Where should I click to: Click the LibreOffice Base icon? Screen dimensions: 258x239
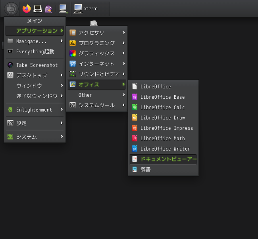coord(135,97)
